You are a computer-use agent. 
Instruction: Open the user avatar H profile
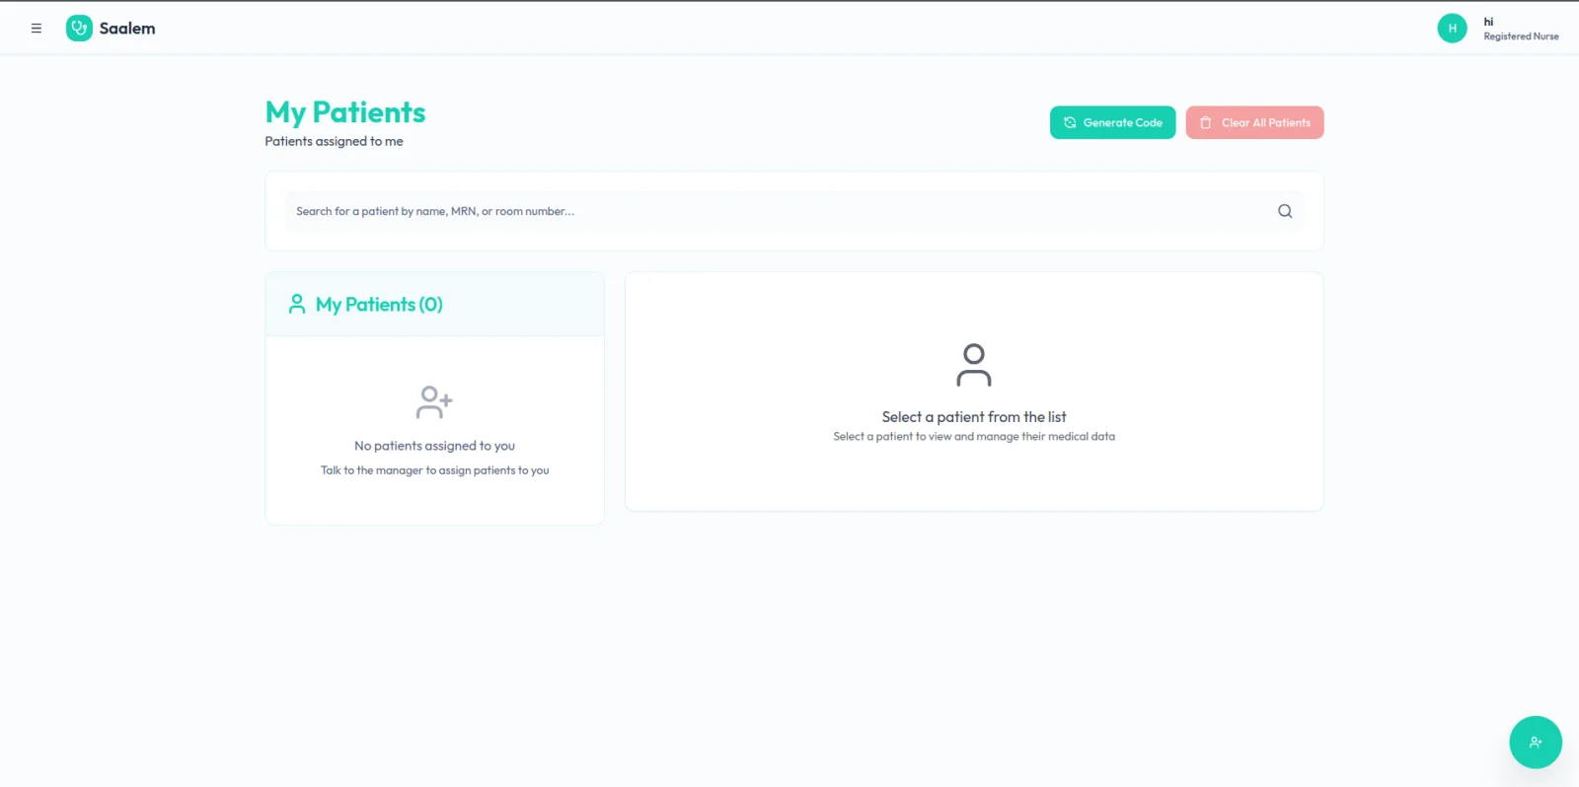(x=1452, y=29)
